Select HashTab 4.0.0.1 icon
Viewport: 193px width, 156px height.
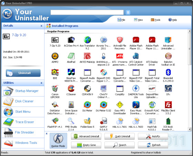click(x=152, y=121)
